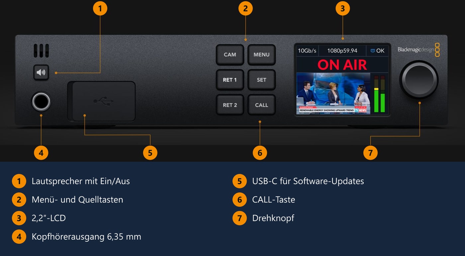Select the RET 1 source button
The image size is (465, 256).
(x=230, y=80)
